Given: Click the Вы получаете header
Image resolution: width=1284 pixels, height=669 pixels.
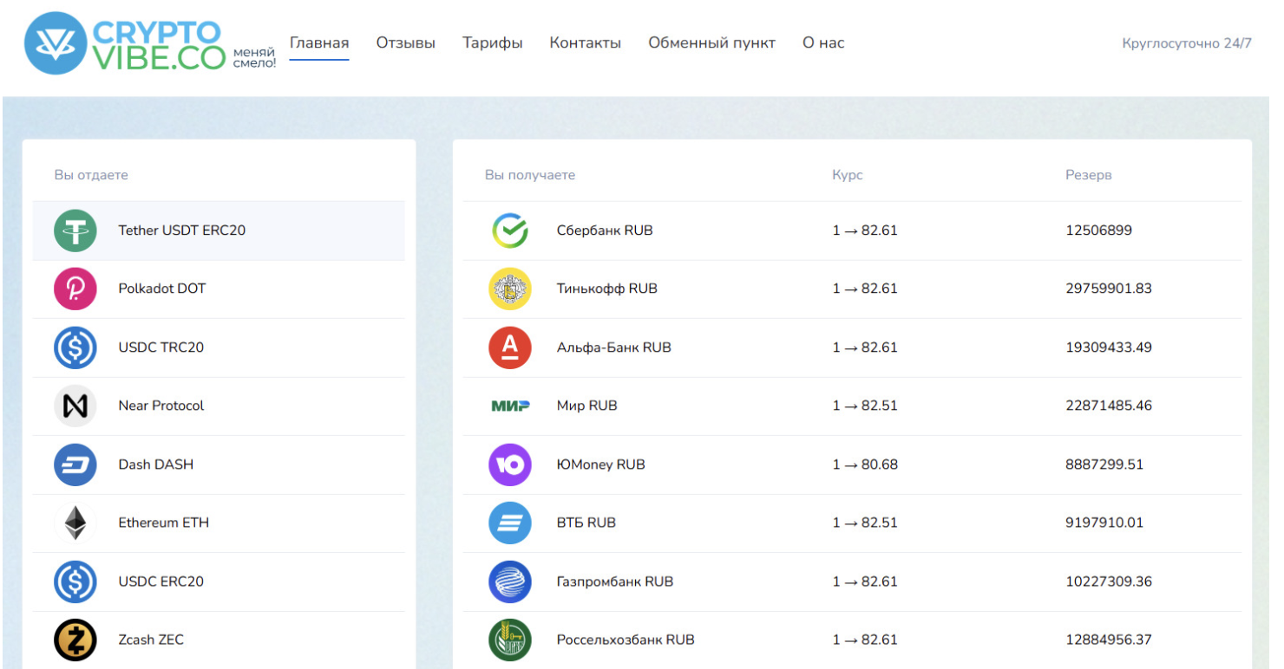Looking at the screenshot, I should tap(530, 175).
